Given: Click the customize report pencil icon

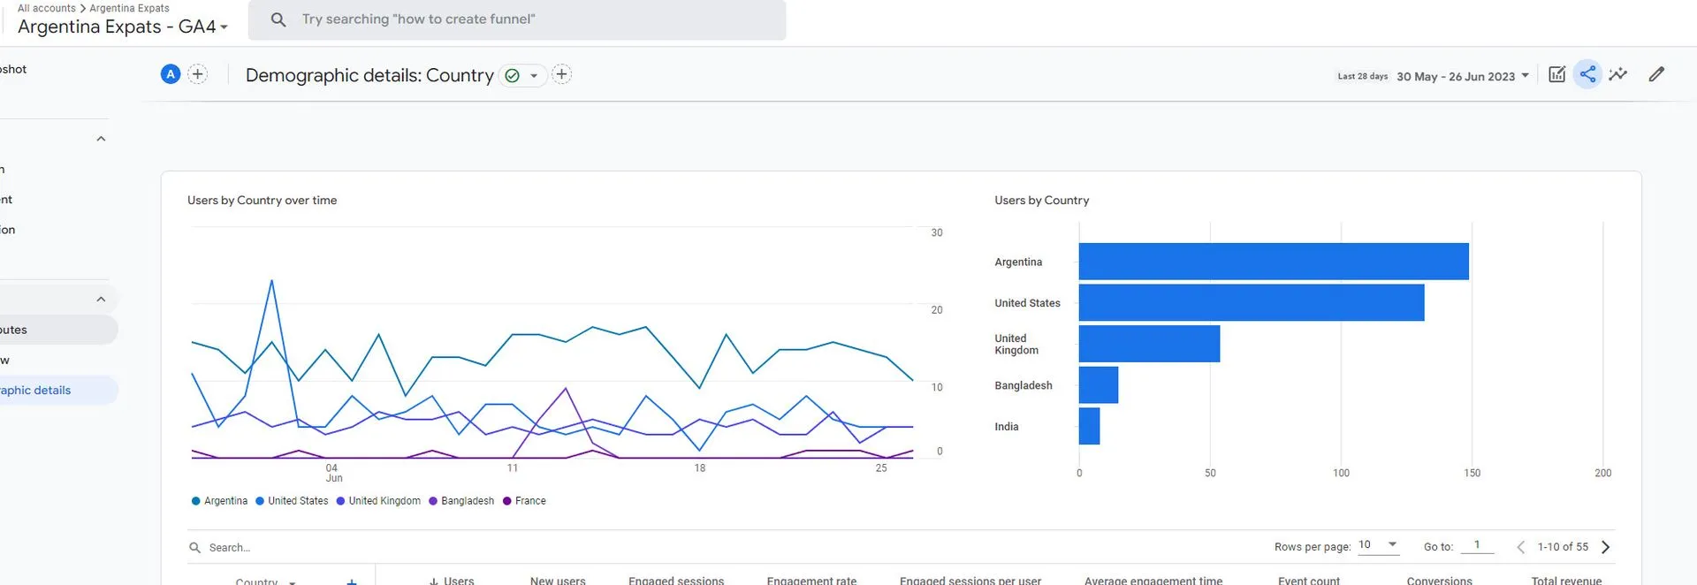Looking at the screenshot, I should [1656, 75].
